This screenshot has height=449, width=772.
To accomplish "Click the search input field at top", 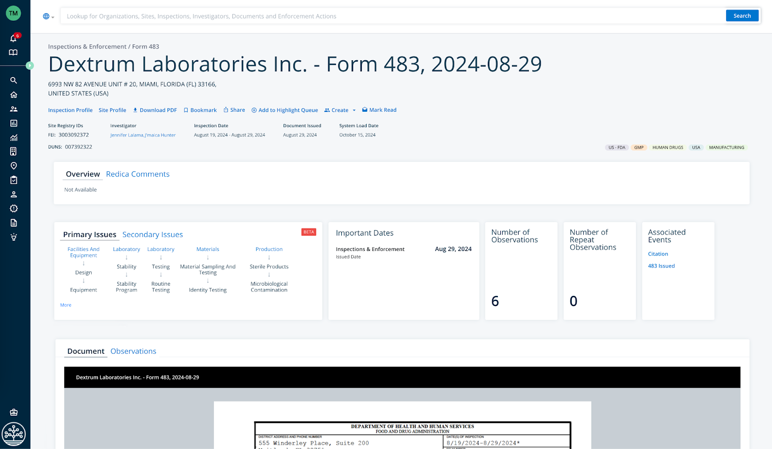I will coord(338,16).
